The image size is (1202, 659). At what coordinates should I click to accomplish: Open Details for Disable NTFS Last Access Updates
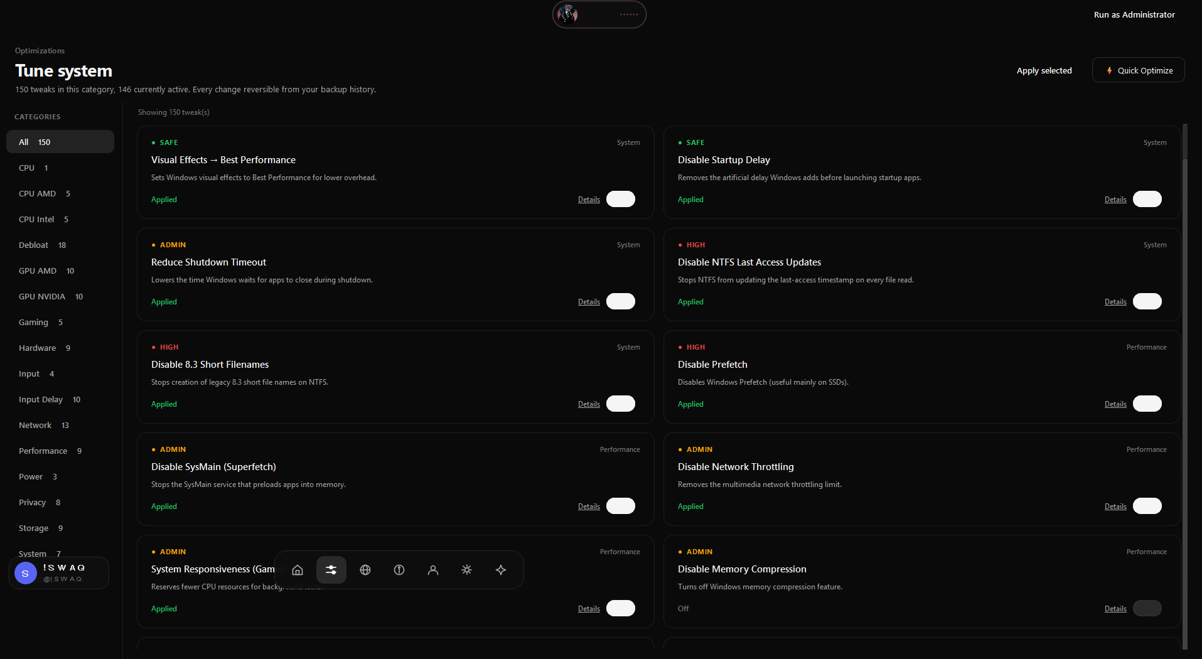(x=1115, y=302)
